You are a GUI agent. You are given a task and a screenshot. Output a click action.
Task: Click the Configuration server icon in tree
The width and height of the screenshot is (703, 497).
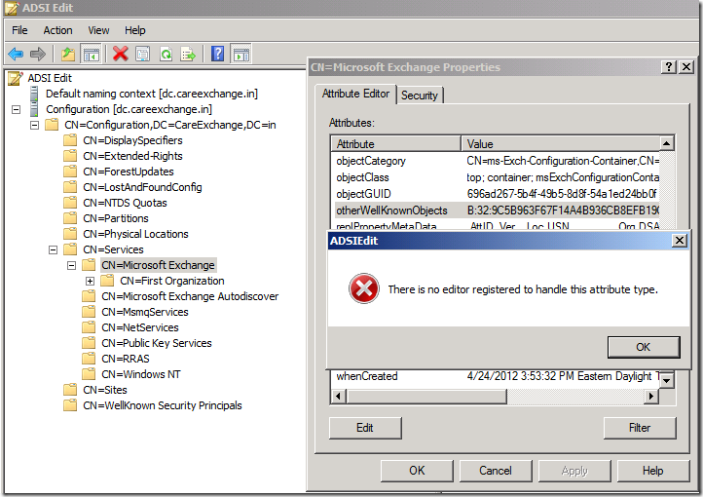34,109
